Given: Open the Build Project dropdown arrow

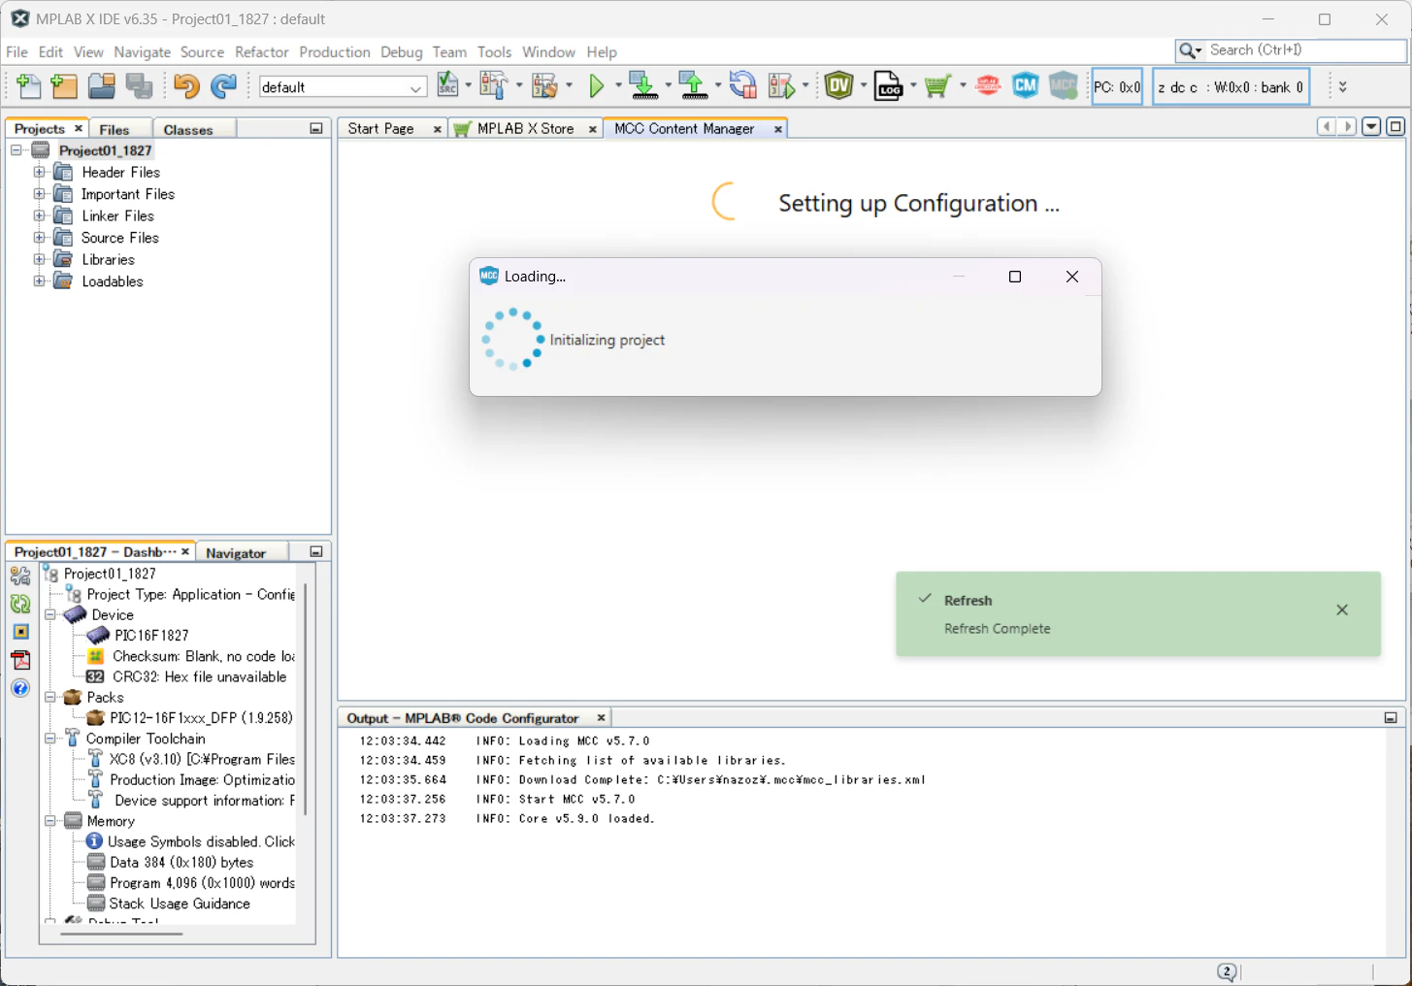Looking at the screenshot, I should pyautogui.click(x=519, y=85).
